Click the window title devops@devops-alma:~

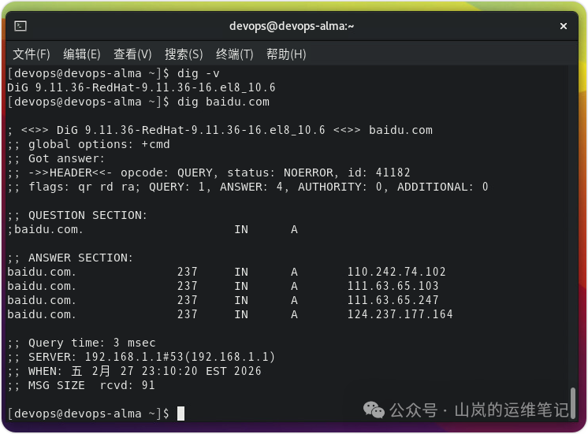[292, 26]
